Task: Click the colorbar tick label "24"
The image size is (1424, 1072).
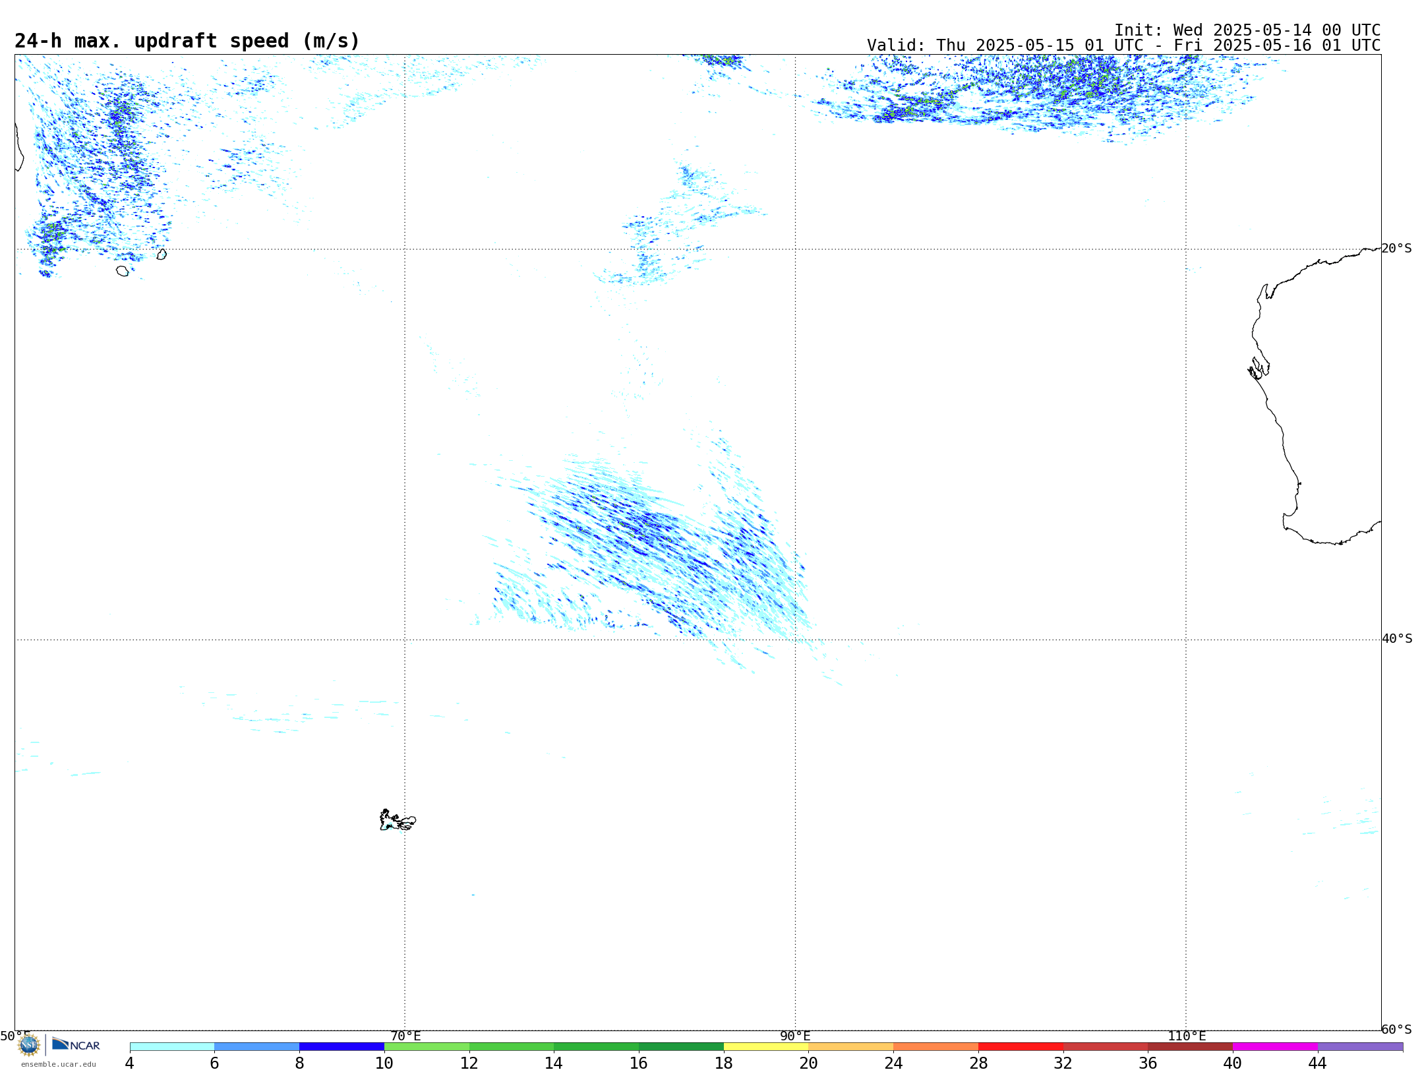Action: click(x=893, y=1063)
